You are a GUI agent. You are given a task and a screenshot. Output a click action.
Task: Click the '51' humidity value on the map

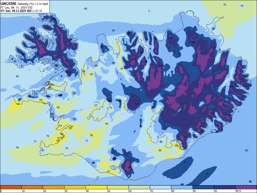point(70,129)
